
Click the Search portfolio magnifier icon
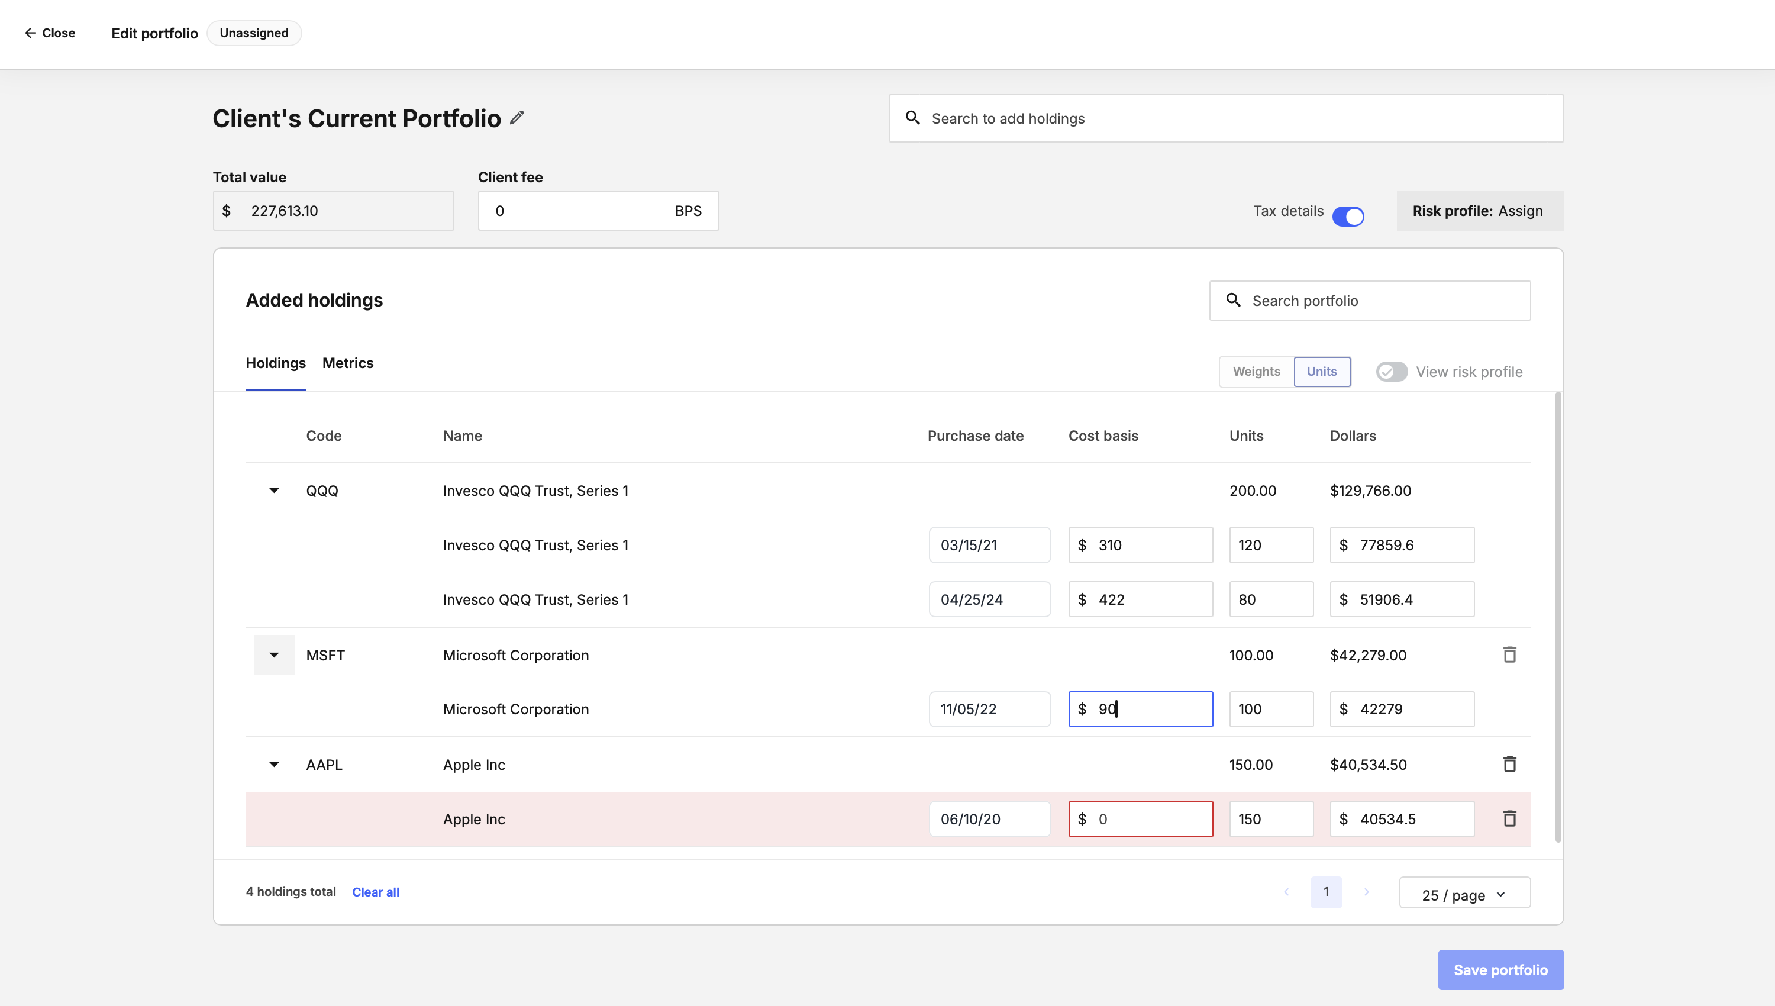(1233, 300)
